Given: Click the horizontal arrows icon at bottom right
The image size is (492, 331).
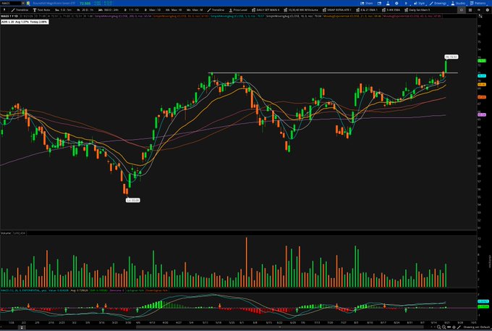Looking at the screenshot, I should tap(449, 327).
